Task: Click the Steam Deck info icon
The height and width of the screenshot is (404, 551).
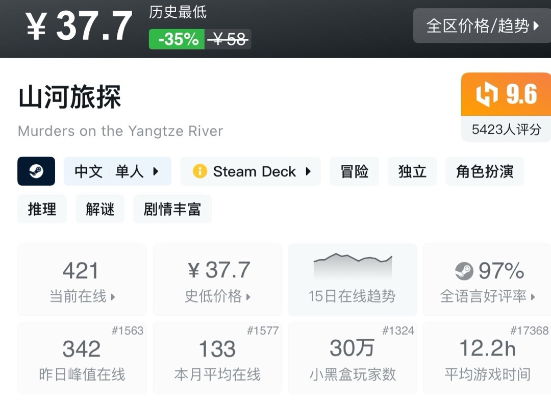Action: pyautogui.click(x=199, y=171)
